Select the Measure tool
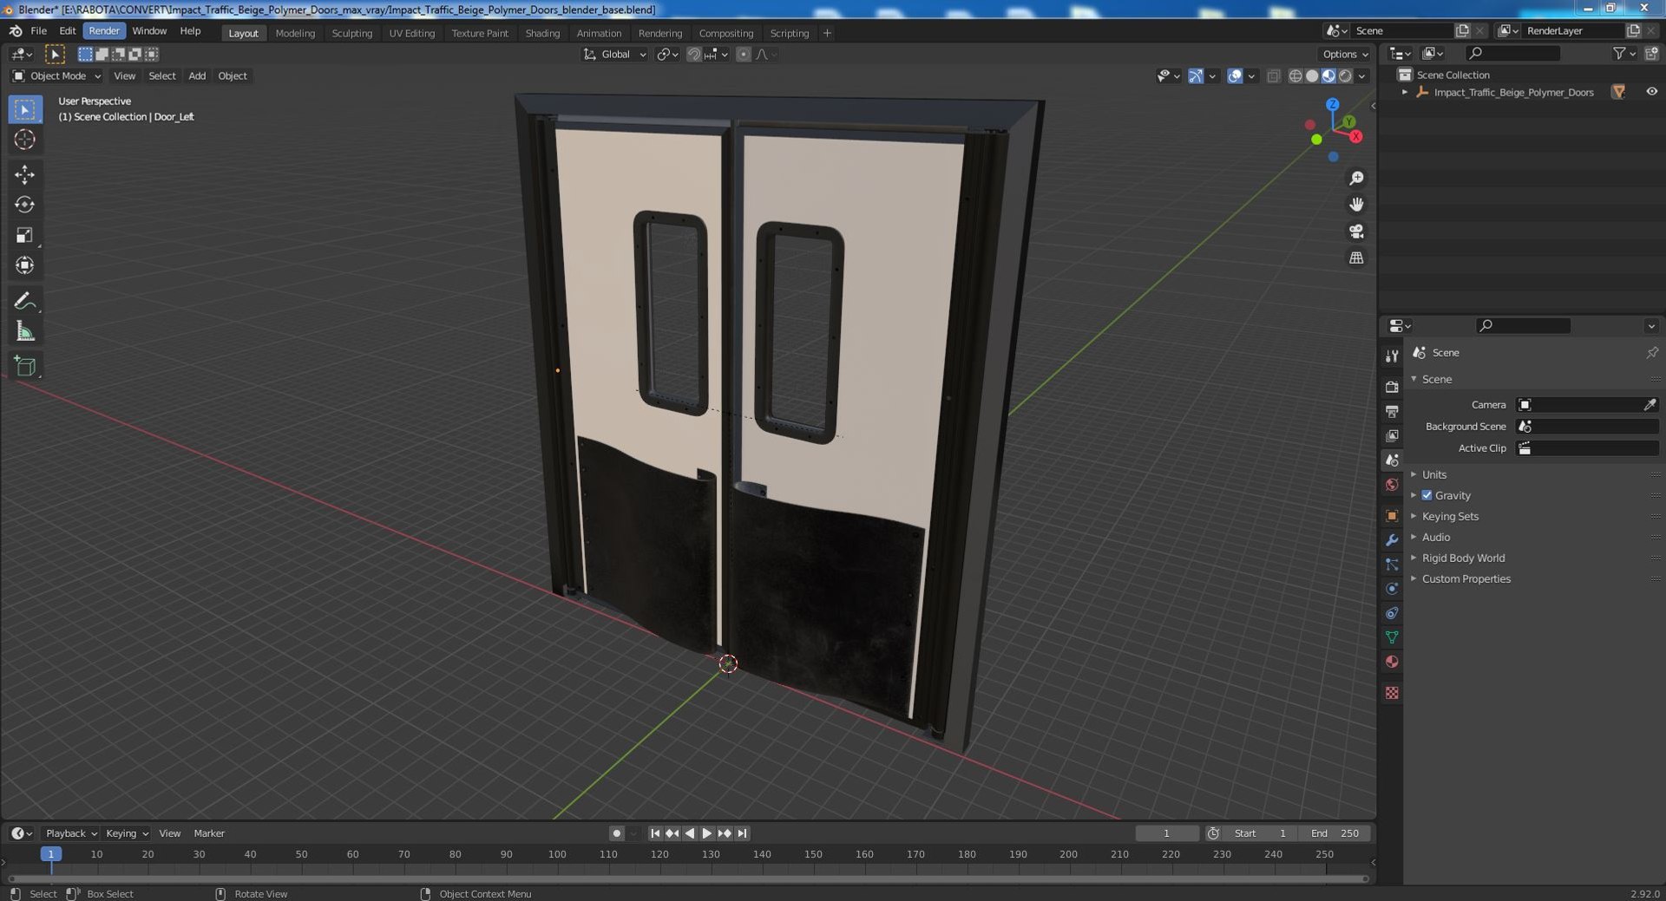The image size is (1666, 901). 24,331
